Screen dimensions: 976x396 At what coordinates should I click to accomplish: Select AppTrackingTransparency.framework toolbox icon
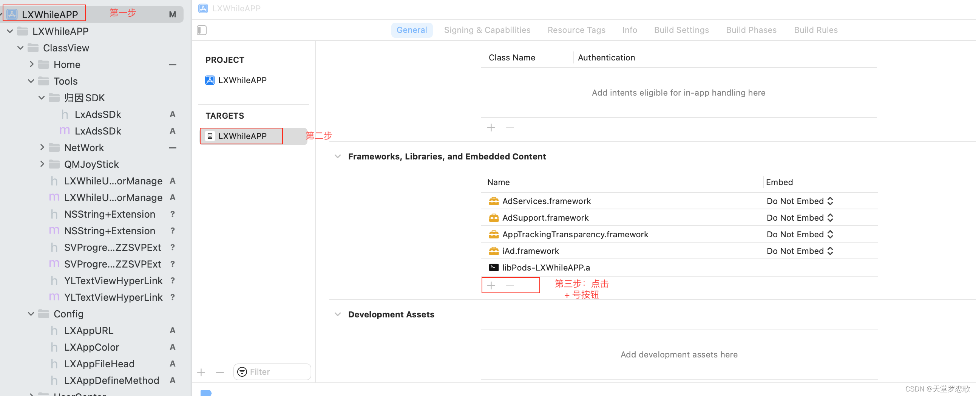(493, 235)
